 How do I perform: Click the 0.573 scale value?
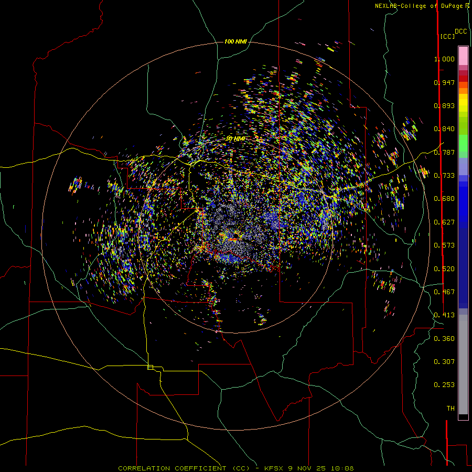coord(444,245)
